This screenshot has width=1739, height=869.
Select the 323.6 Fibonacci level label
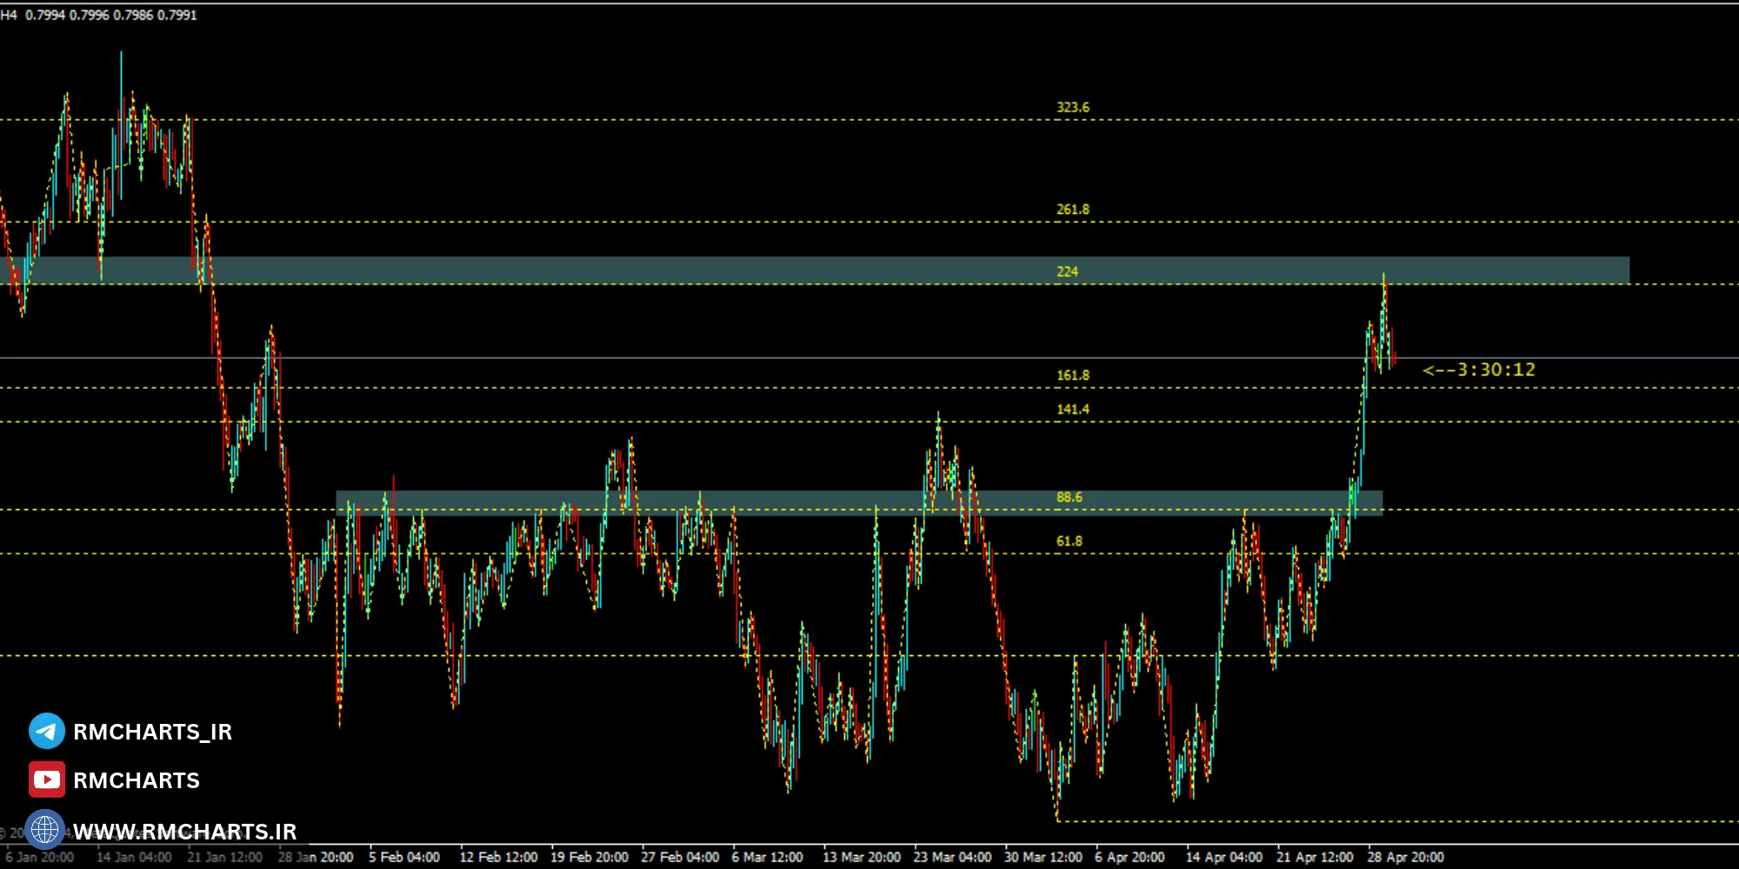click(1073, 108)
